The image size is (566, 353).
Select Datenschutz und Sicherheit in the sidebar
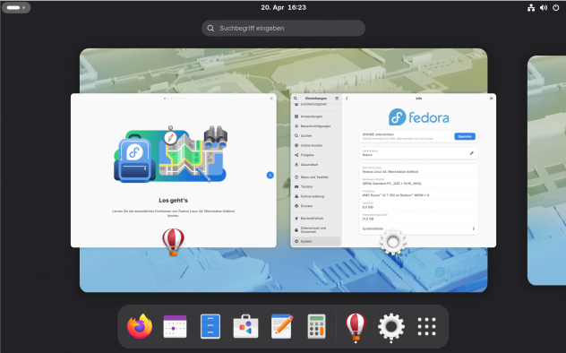coord(316,229)
